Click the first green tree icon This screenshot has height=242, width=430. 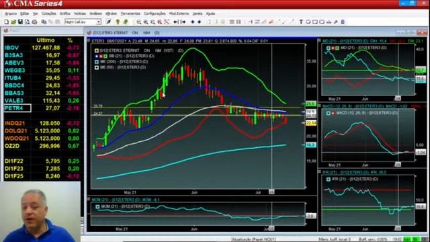(118, 22)
